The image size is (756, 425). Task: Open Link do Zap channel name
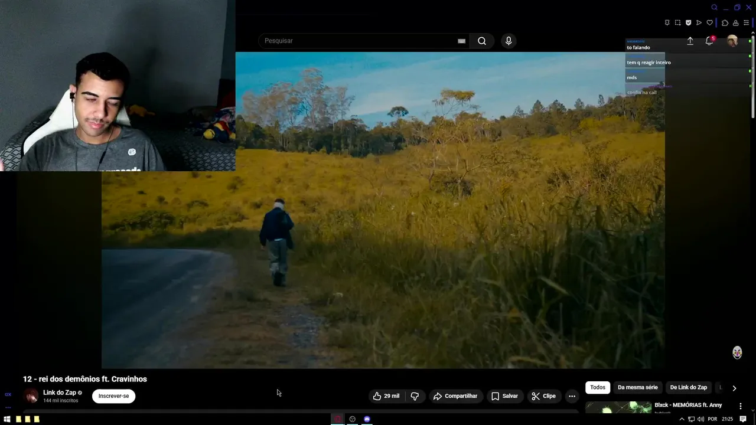(x=59, y=393)
